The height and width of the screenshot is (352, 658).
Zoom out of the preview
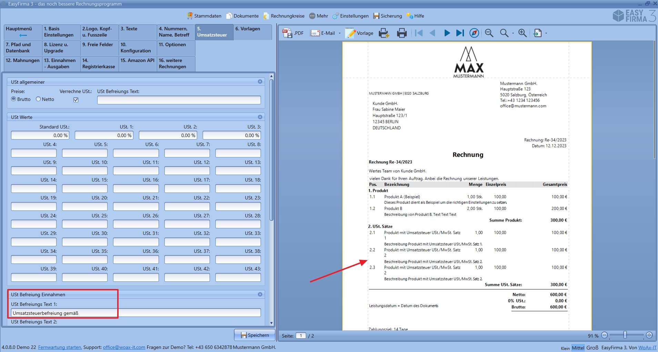(489, 33)
